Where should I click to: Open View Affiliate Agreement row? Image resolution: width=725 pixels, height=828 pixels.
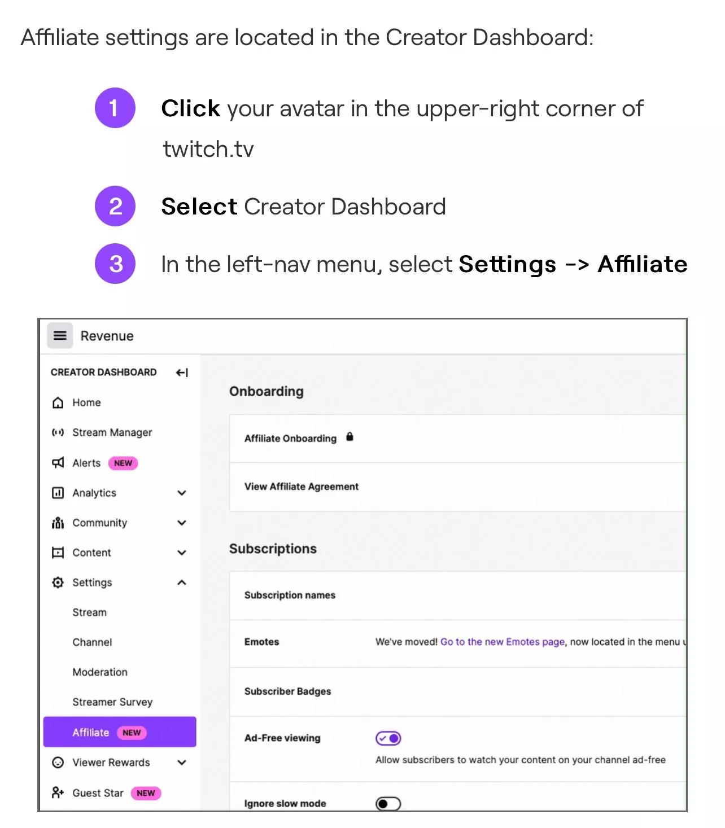tap(302, 487)
